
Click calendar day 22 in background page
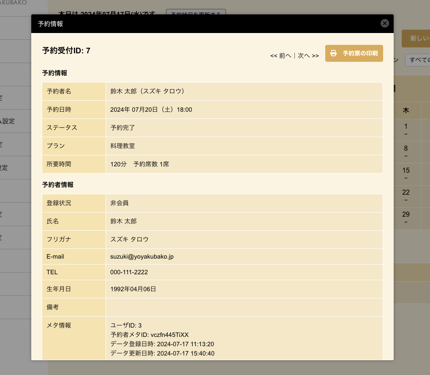[406, 192]
